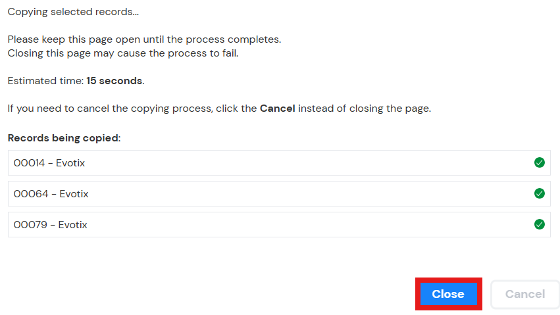Click the "Estimated time:" label
Image resolution: width=560 pixels, height=315 pixels.
pos(45,81)
